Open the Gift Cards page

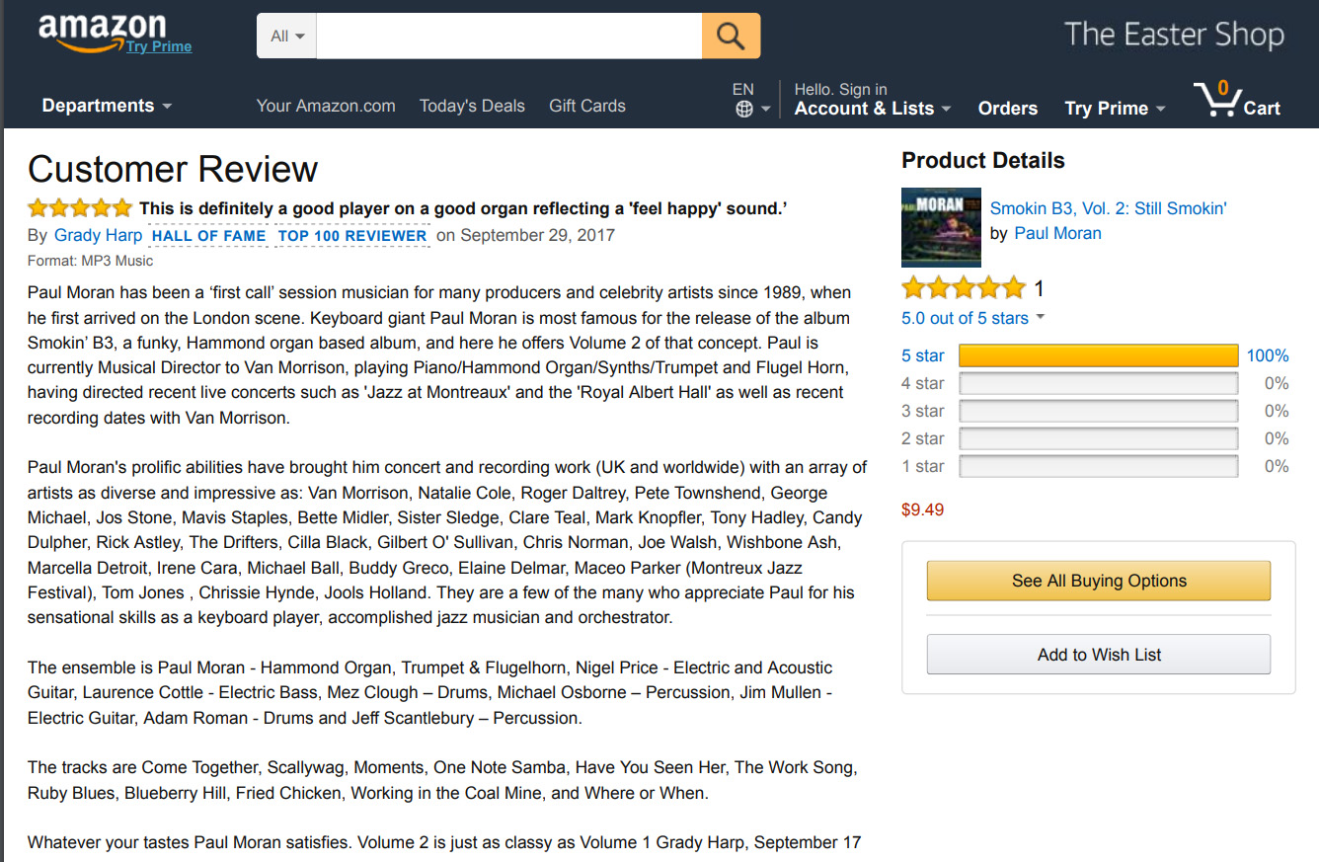pyautogui.click(x=587, y=106)
